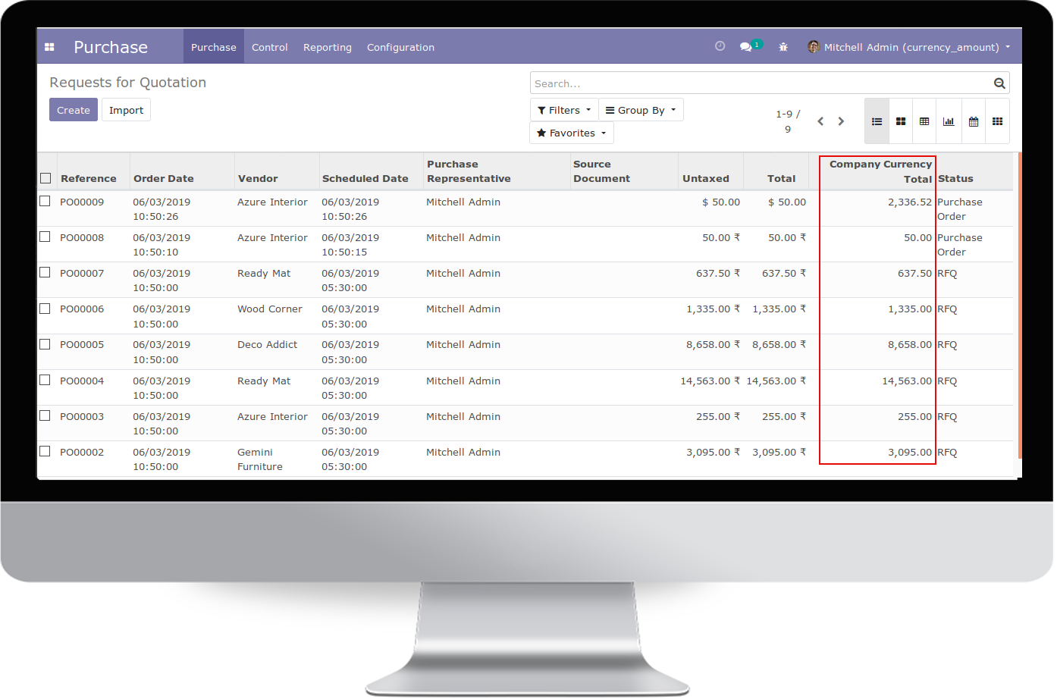
Task: Click Source Document column header
Action: pos(602,171)
